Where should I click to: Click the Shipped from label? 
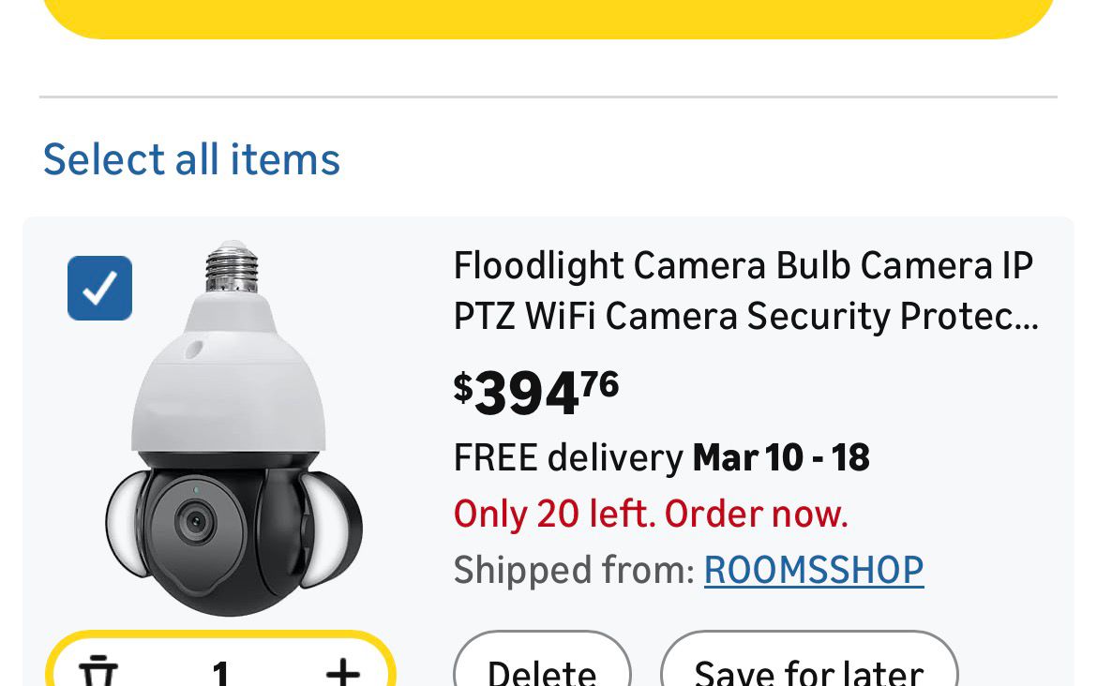point(574,570)
